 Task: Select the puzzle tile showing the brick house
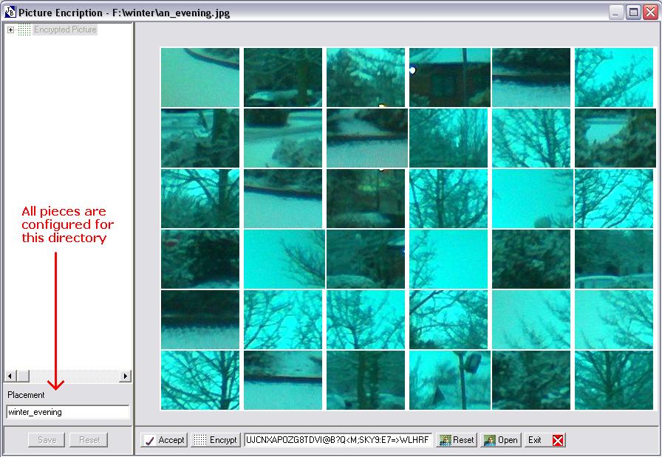click(x=449, y=78)
